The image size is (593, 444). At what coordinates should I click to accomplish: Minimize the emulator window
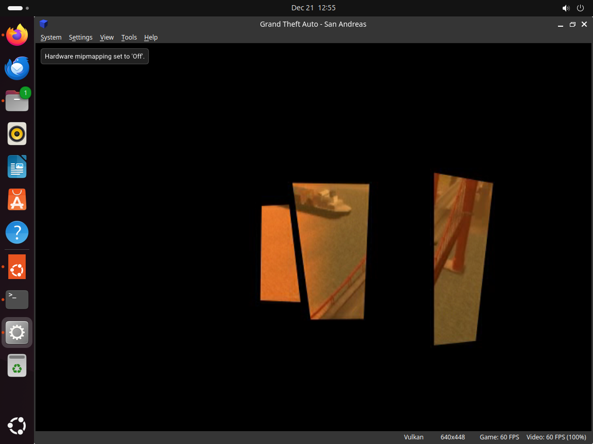click(x=561, y=25)
